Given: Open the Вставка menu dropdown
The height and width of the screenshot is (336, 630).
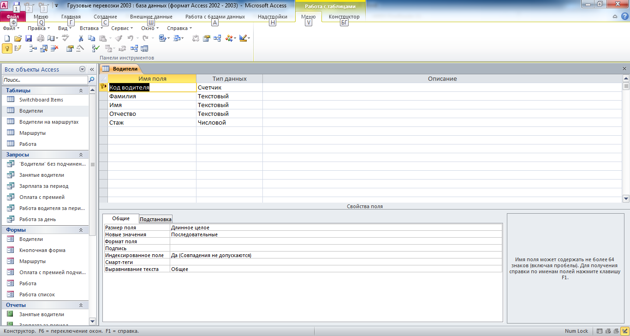Looking at the screenshot, I should 91,28.
